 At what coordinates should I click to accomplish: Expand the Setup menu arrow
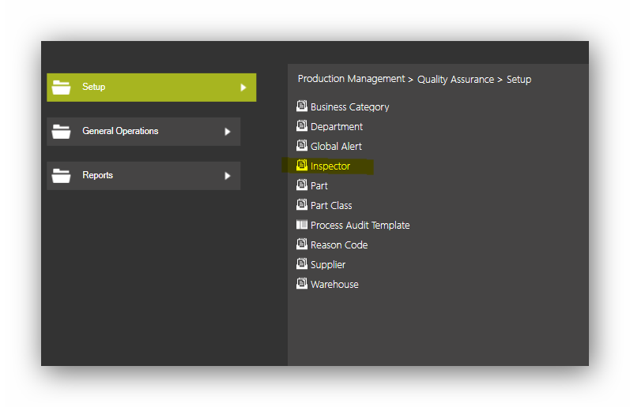click(x=243, y=88)
